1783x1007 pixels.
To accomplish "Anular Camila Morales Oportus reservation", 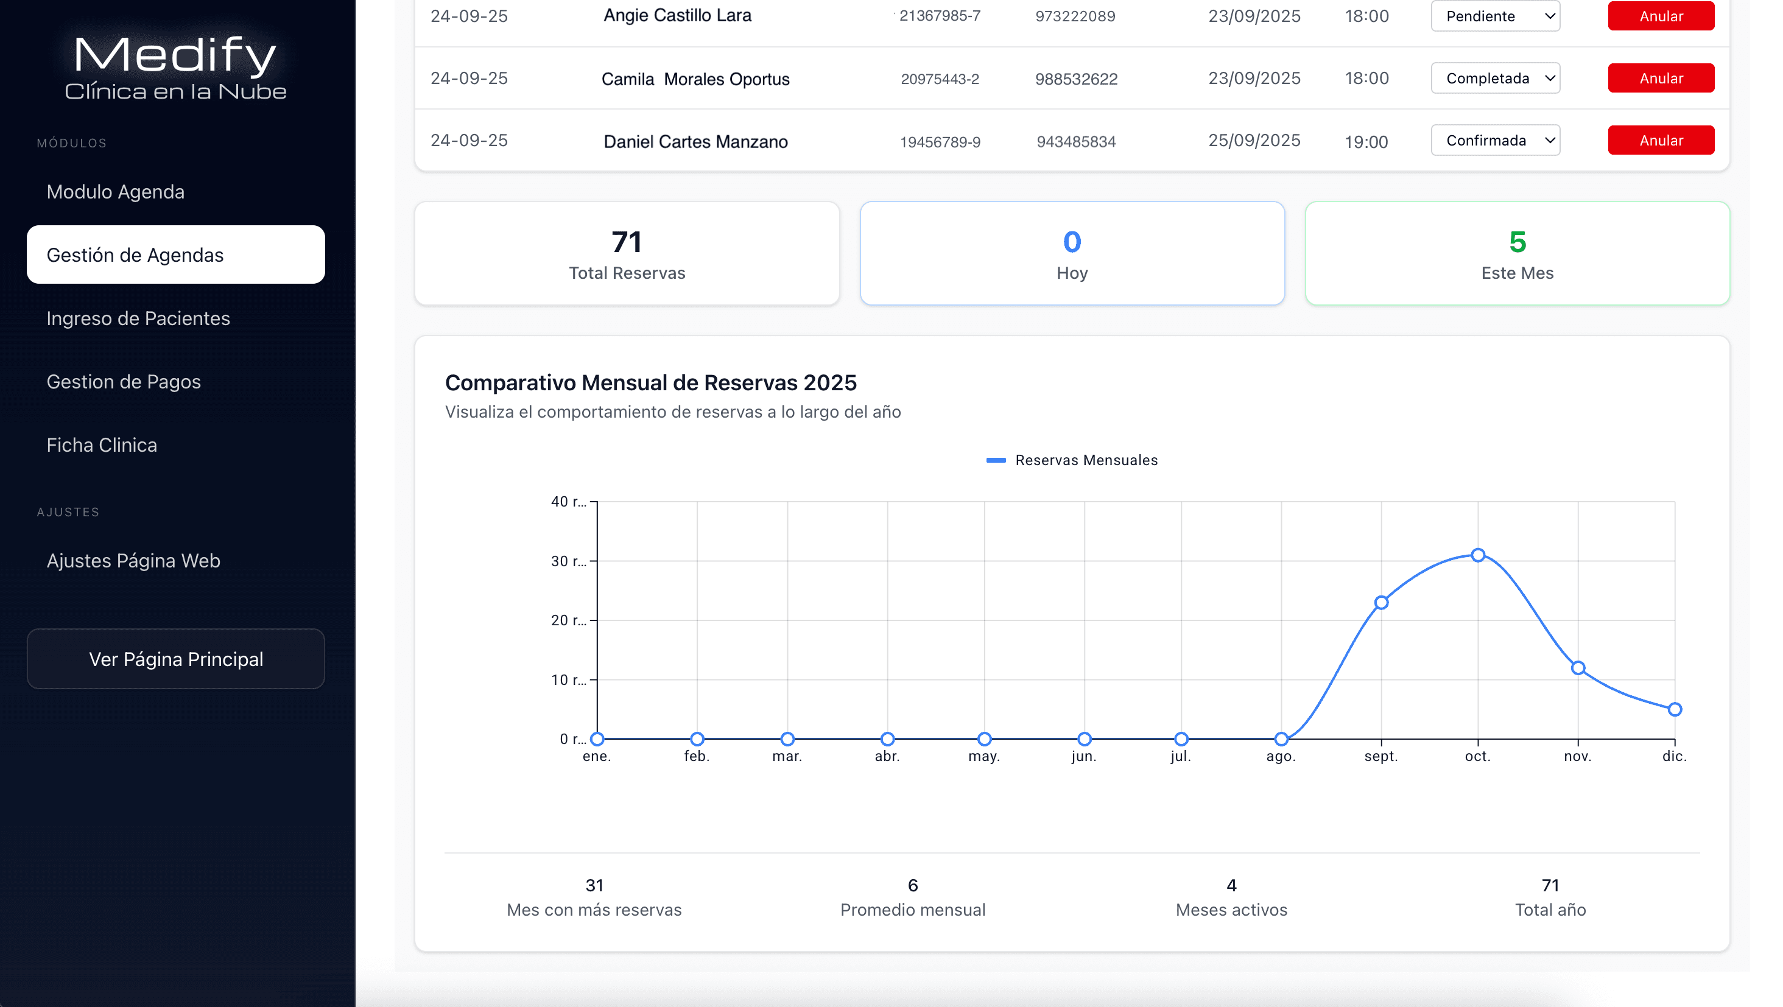I will pyautogui.click(x=1661, y=78).
